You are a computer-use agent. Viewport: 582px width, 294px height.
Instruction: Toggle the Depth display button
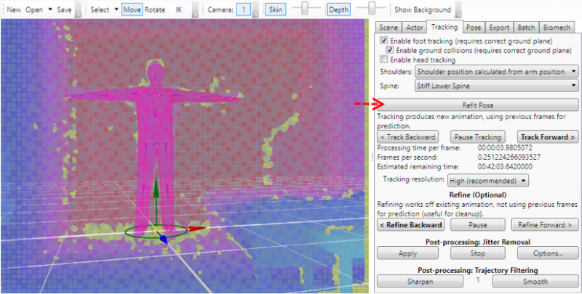click(x=339, y=9)
